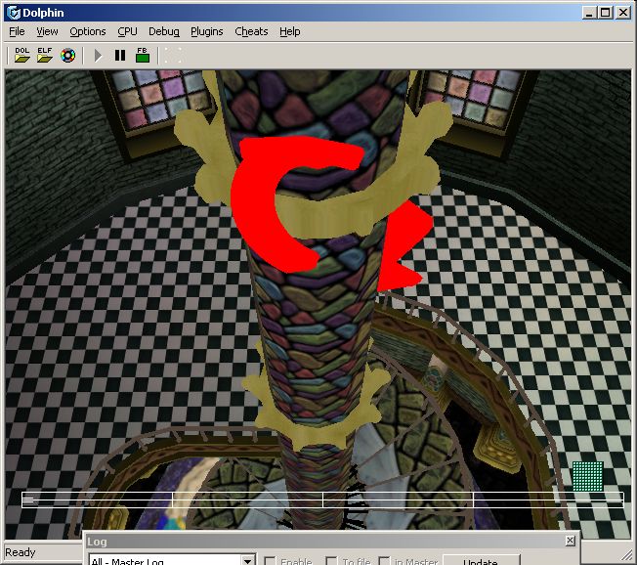Click the Update button in Log
637x565 pixels.
tap(480, 561)
